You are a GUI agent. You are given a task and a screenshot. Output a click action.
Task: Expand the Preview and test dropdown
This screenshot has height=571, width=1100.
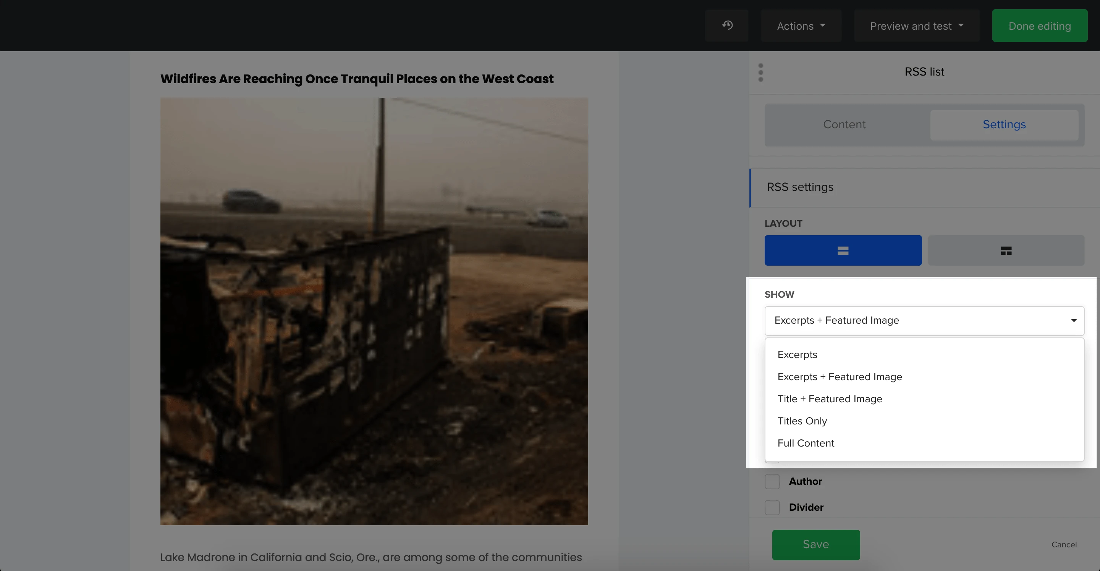pos(916,26)
